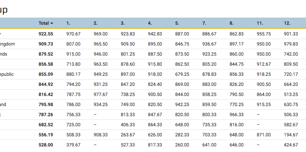Viewport: 306px width, 152px height.
Task: Click the Total column header text
Action: [44, 23]
